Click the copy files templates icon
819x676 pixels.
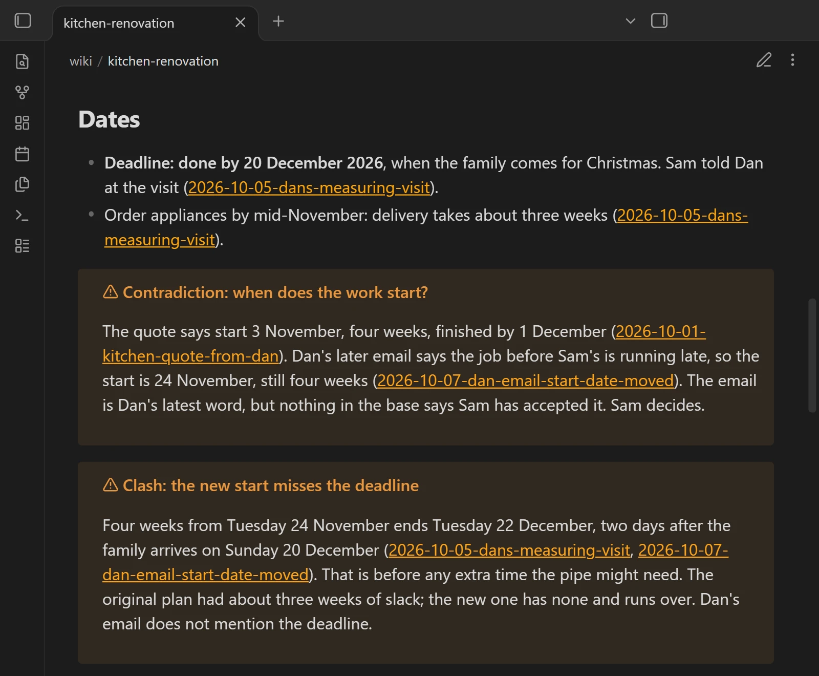click(23, 184)
